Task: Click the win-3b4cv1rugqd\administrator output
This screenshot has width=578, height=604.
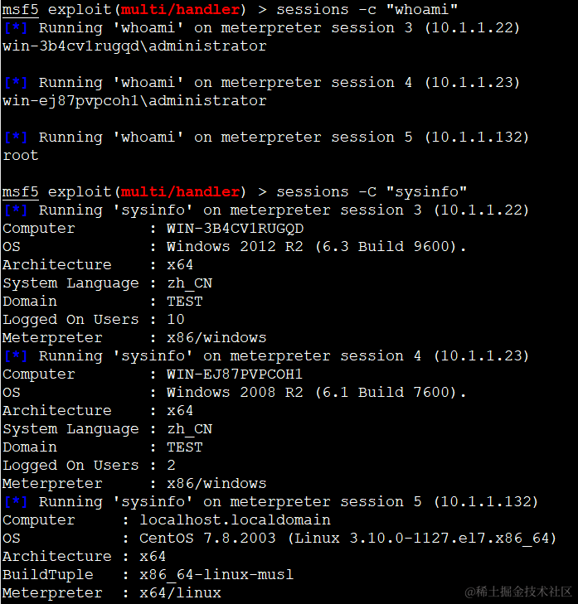Action: (x=134, y=46)
